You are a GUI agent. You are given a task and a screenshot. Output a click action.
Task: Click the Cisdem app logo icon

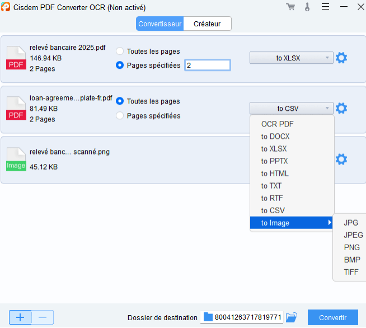point(6,7)
